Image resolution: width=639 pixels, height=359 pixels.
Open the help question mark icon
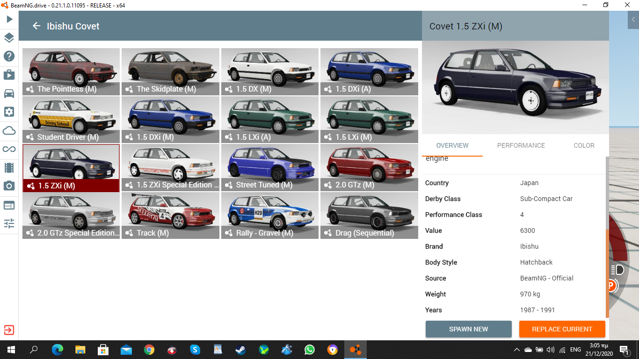tap(9, 56)
